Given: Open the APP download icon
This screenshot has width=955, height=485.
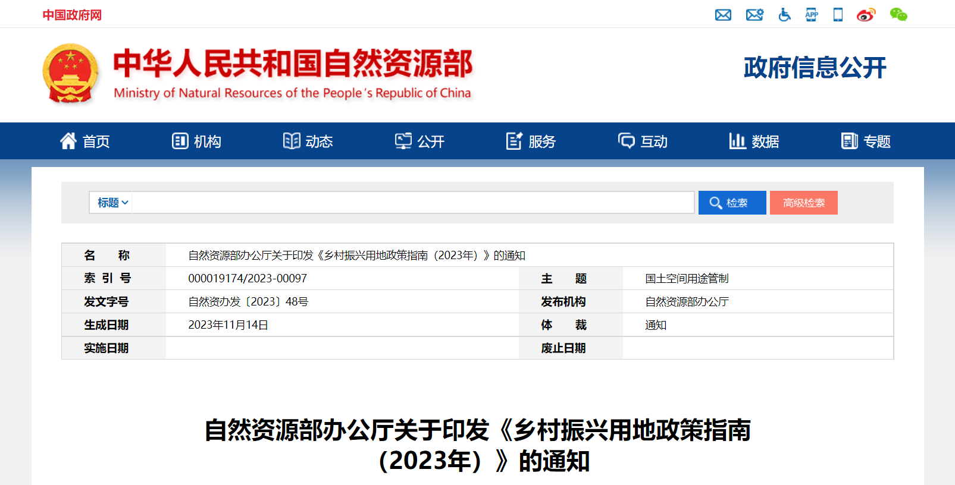Looking at the screenshot, I should tap(812, 15).
